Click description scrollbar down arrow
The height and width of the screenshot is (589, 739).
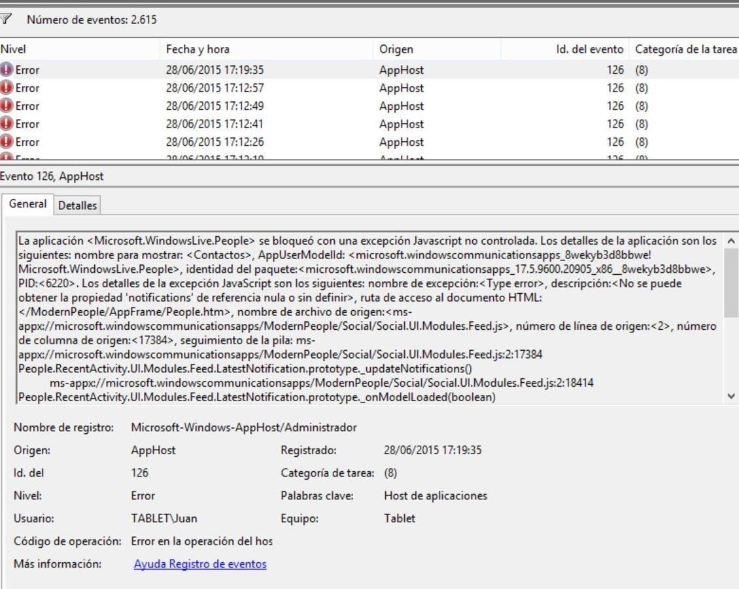coord(731,396)
